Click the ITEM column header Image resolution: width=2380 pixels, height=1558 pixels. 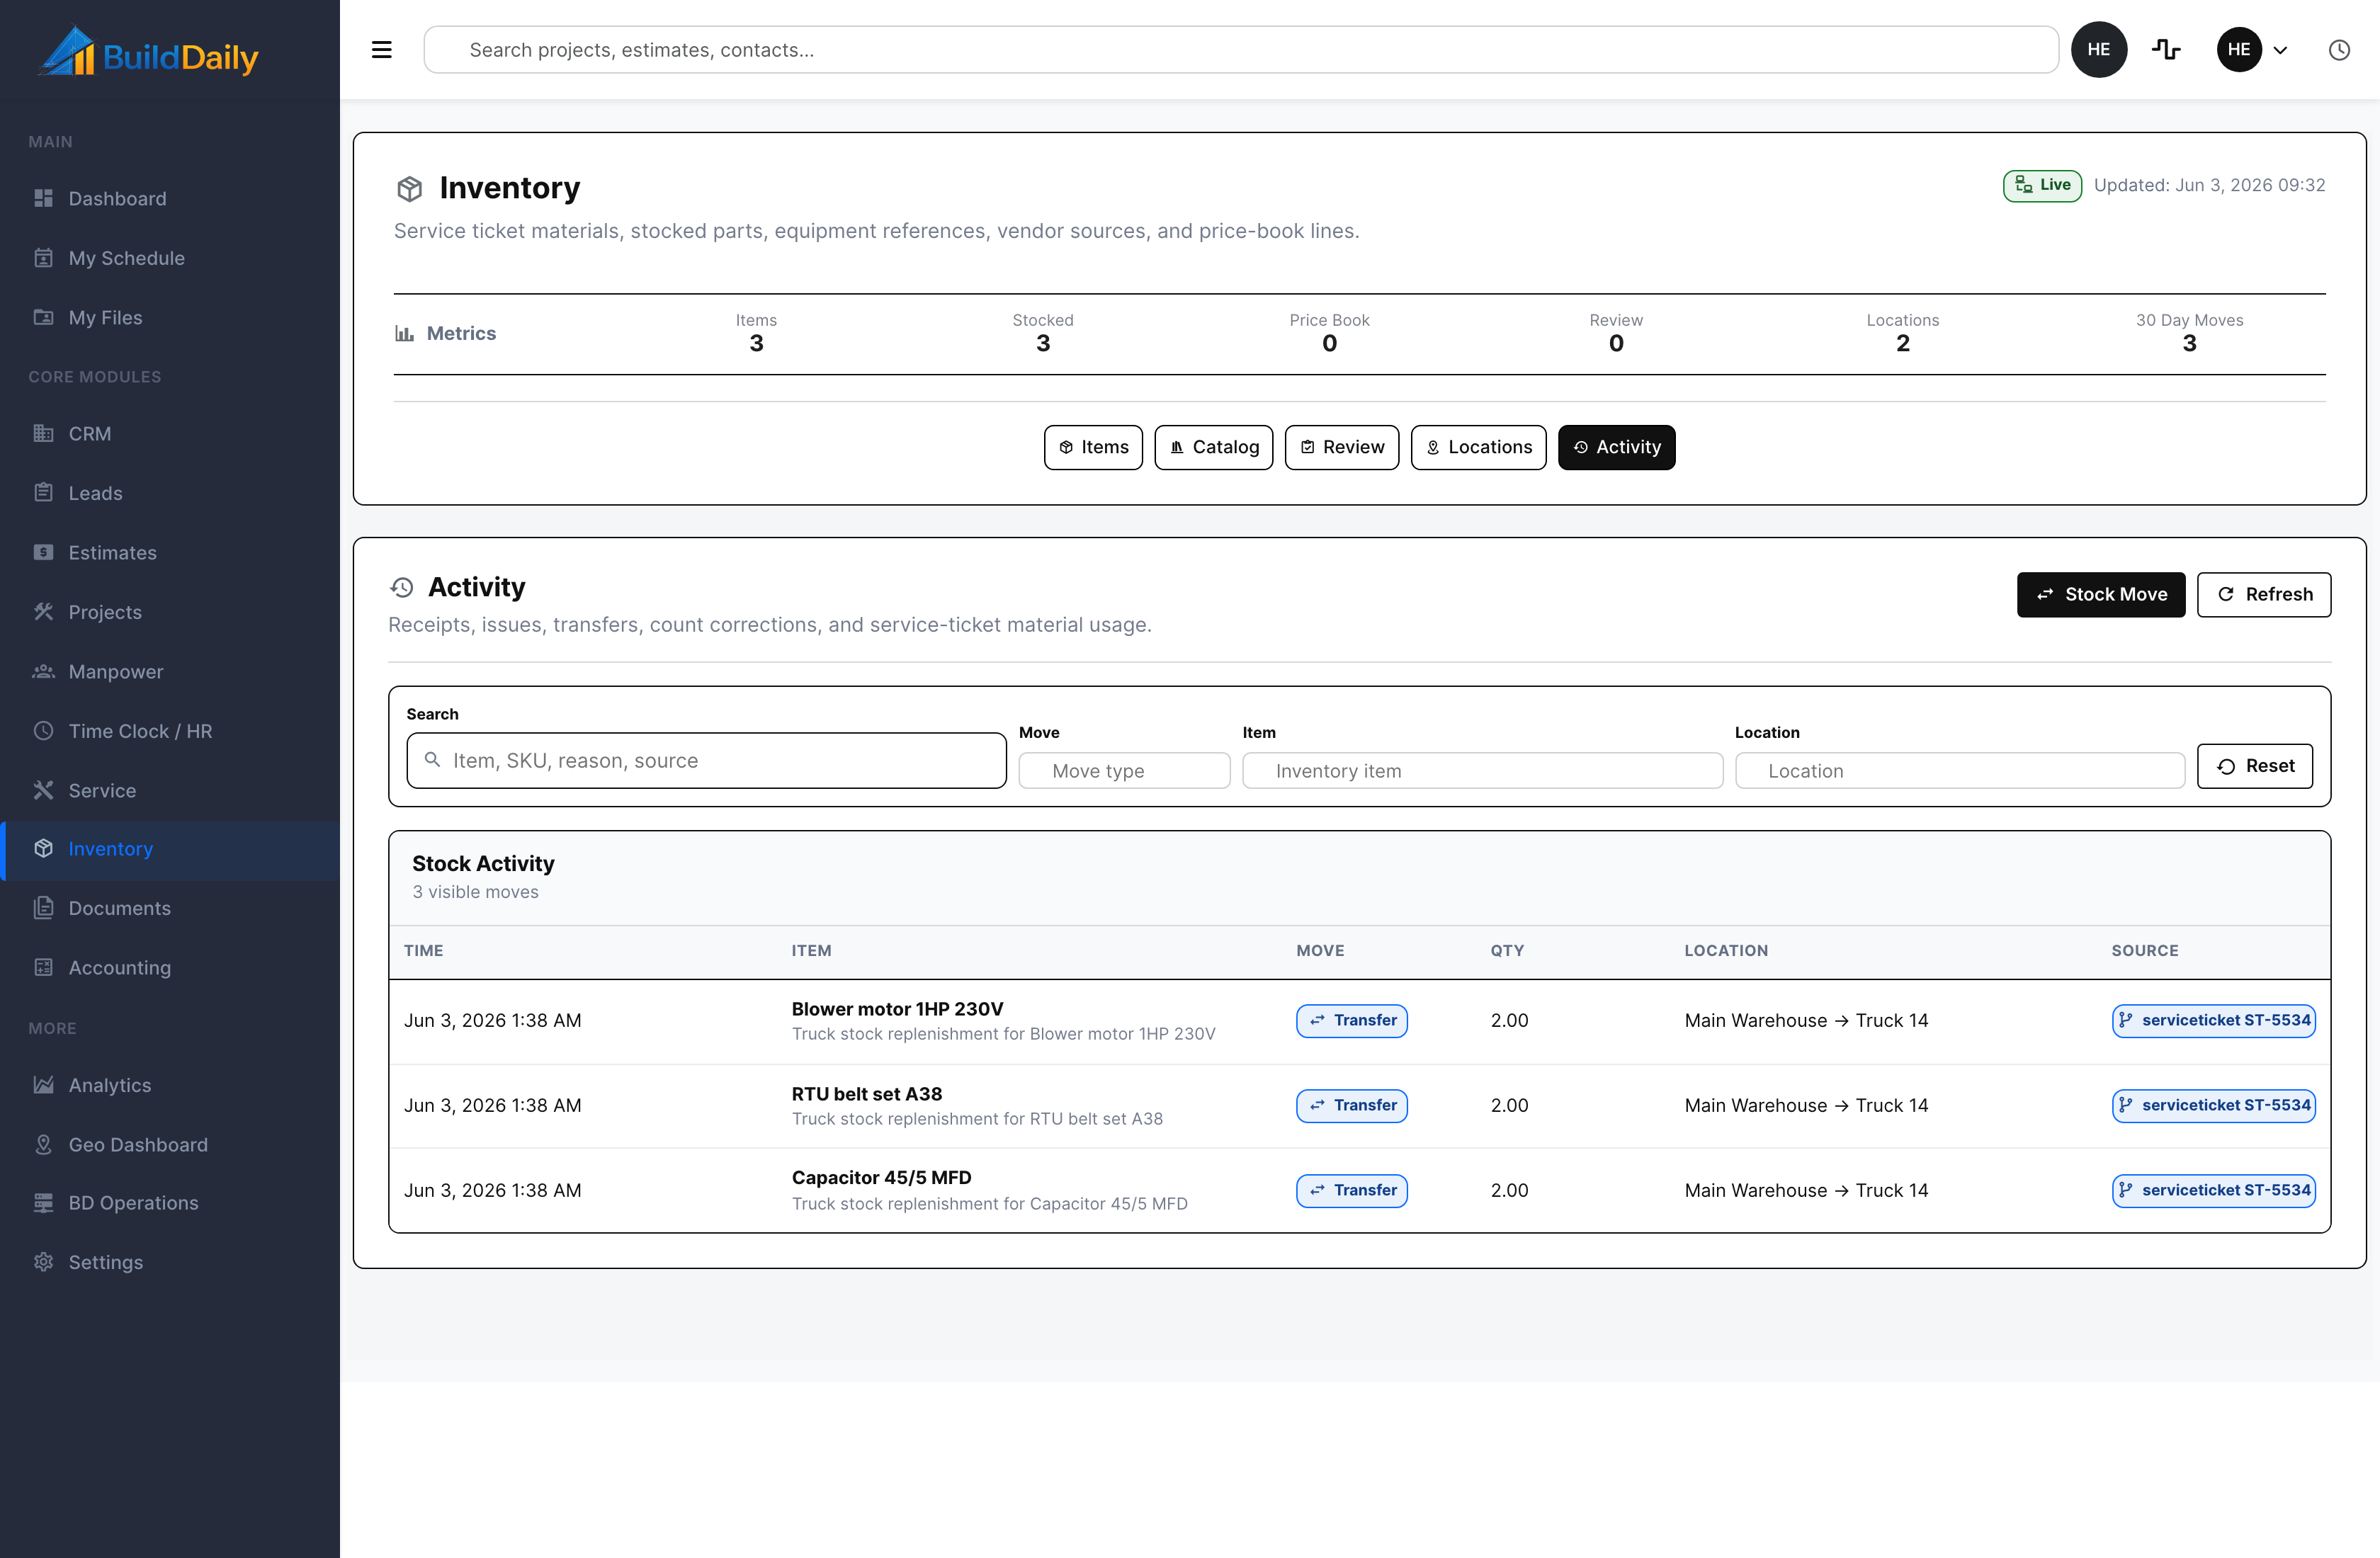pos(811,951)
